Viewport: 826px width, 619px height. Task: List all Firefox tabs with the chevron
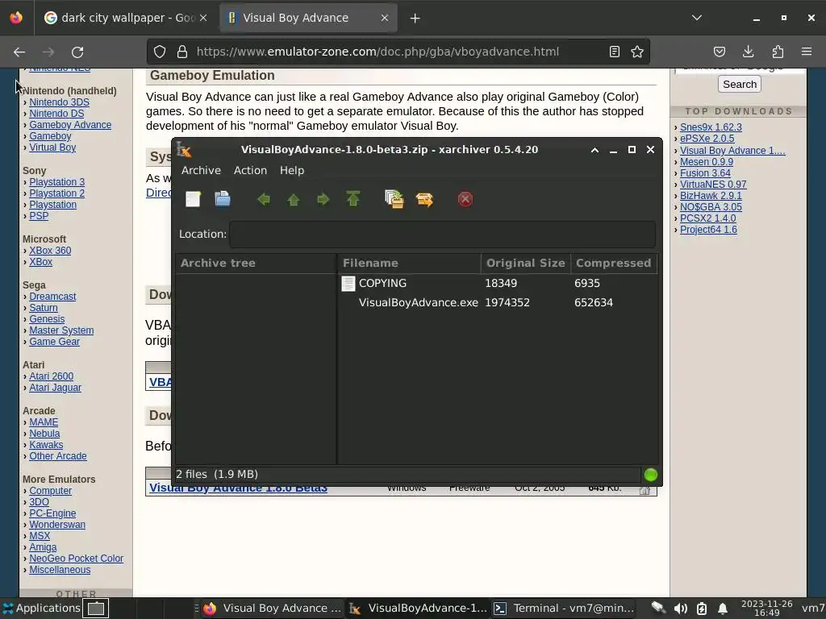[697, 18]
